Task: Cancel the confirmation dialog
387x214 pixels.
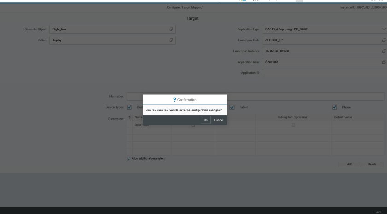Action: tap(219, 120)
